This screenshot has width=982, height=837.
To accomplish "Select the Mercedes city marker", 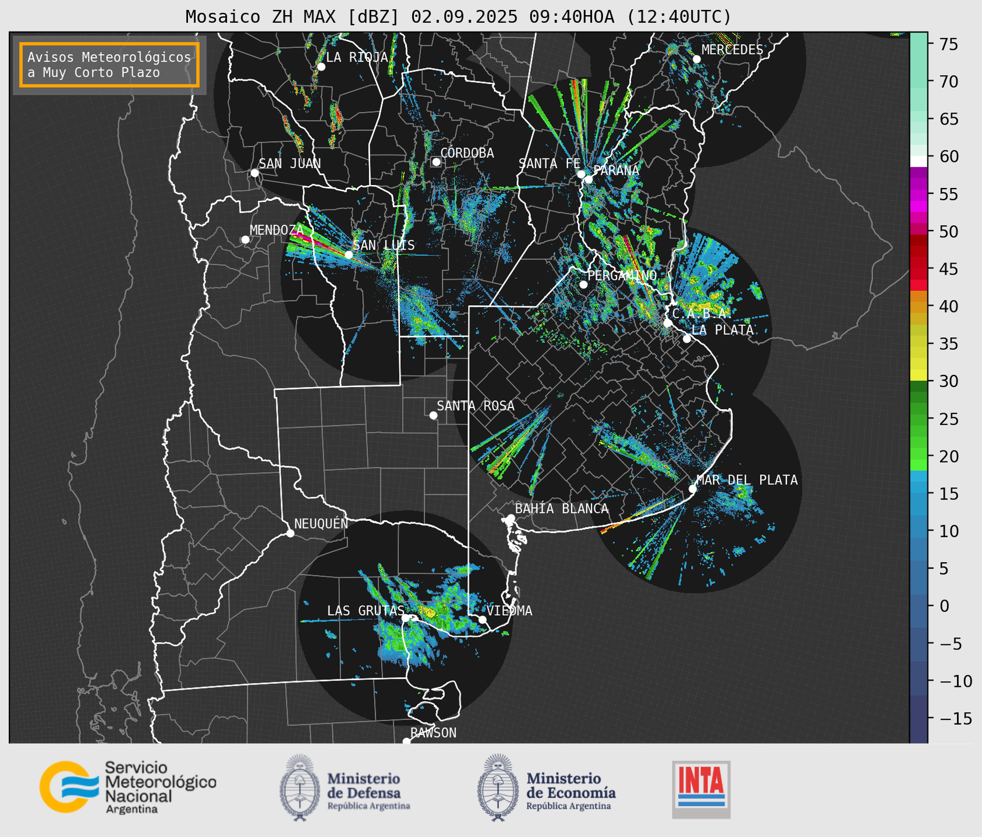I will (x=696, y=59).
